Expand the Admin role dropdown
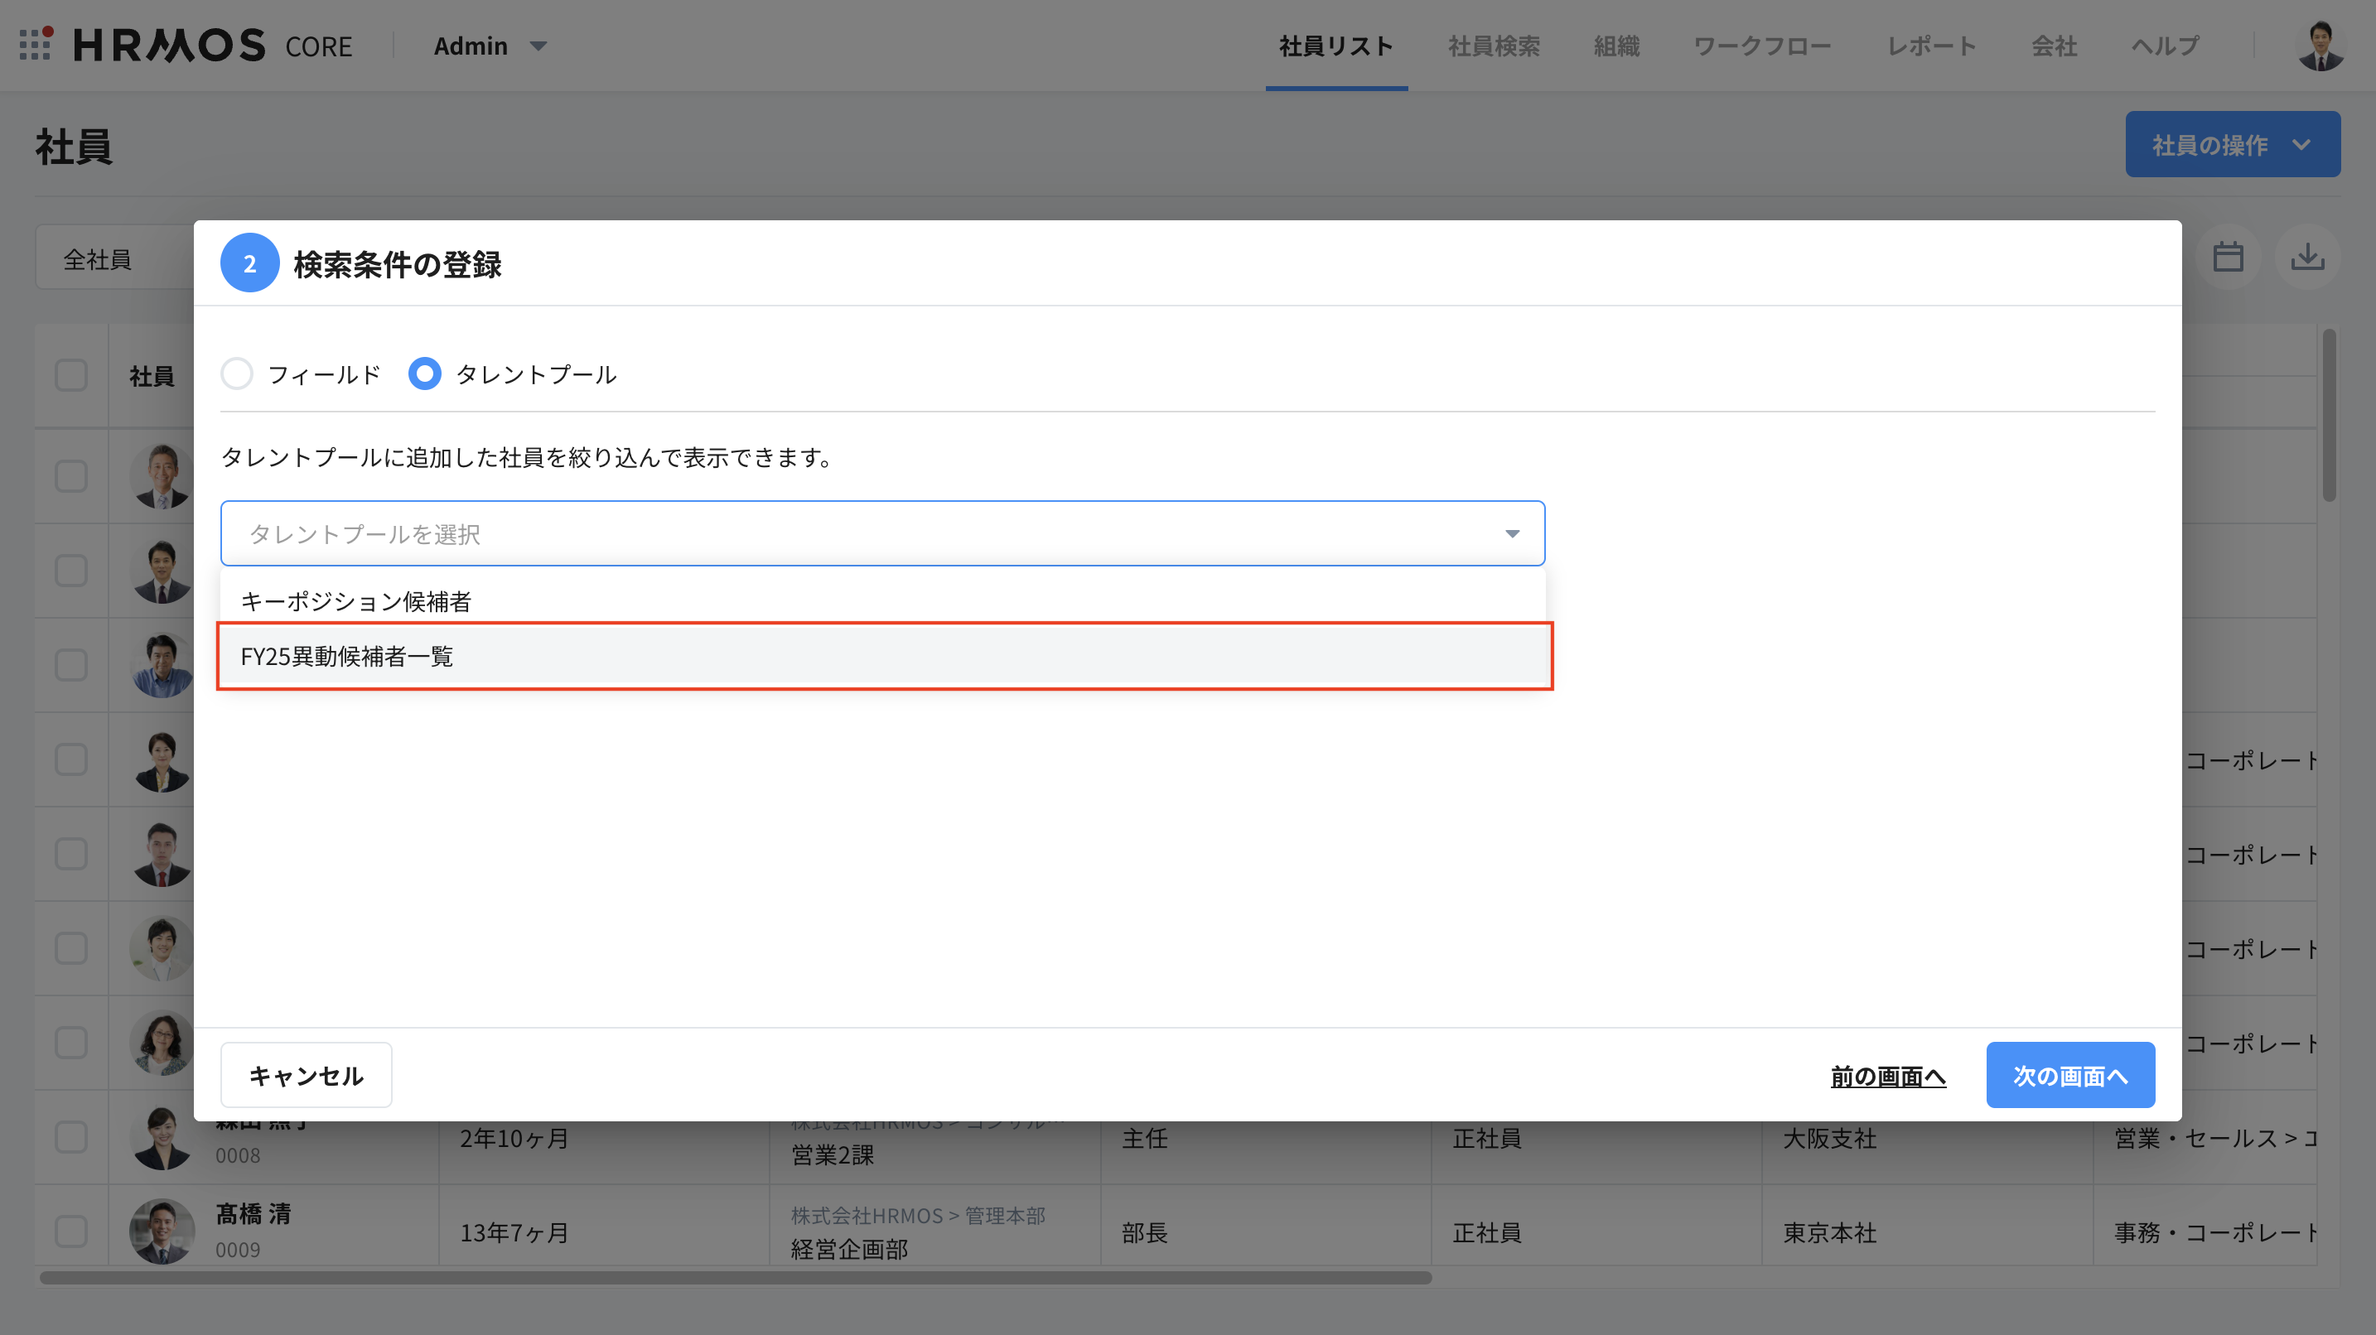This screenshot has width=2376, height=1335. (x=490, y=46)
